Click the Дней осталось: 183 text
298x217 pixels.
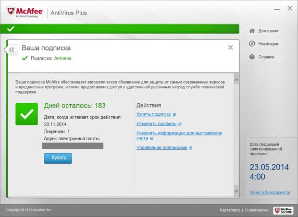74,105
